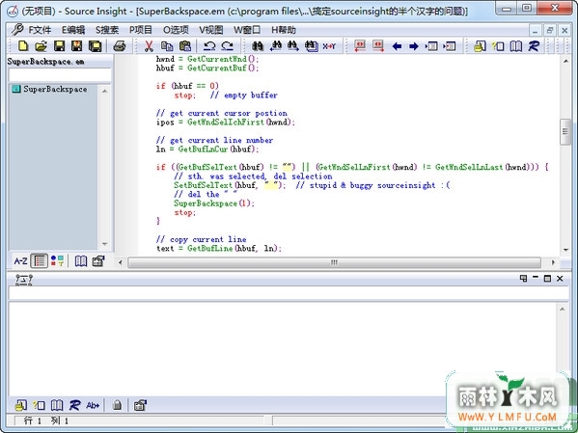Click symbol list scroll down arrow
The image size is (578, 433).
104,244
